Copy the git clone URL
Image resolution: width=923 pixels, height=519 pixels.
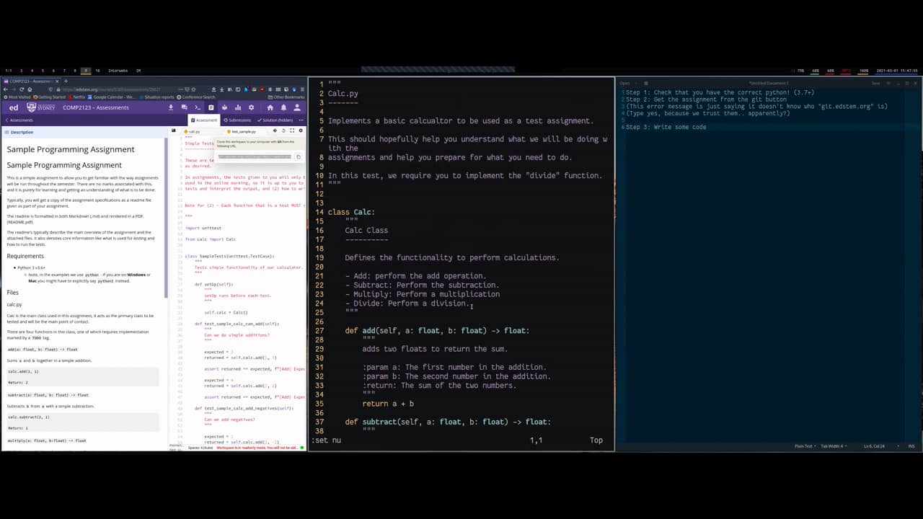pos(299,156)
